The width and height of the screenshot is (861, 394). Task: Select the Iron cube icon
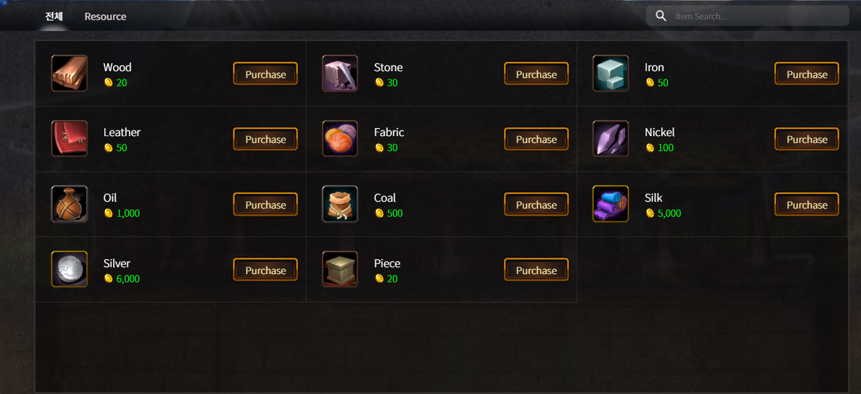click(610, 73)
